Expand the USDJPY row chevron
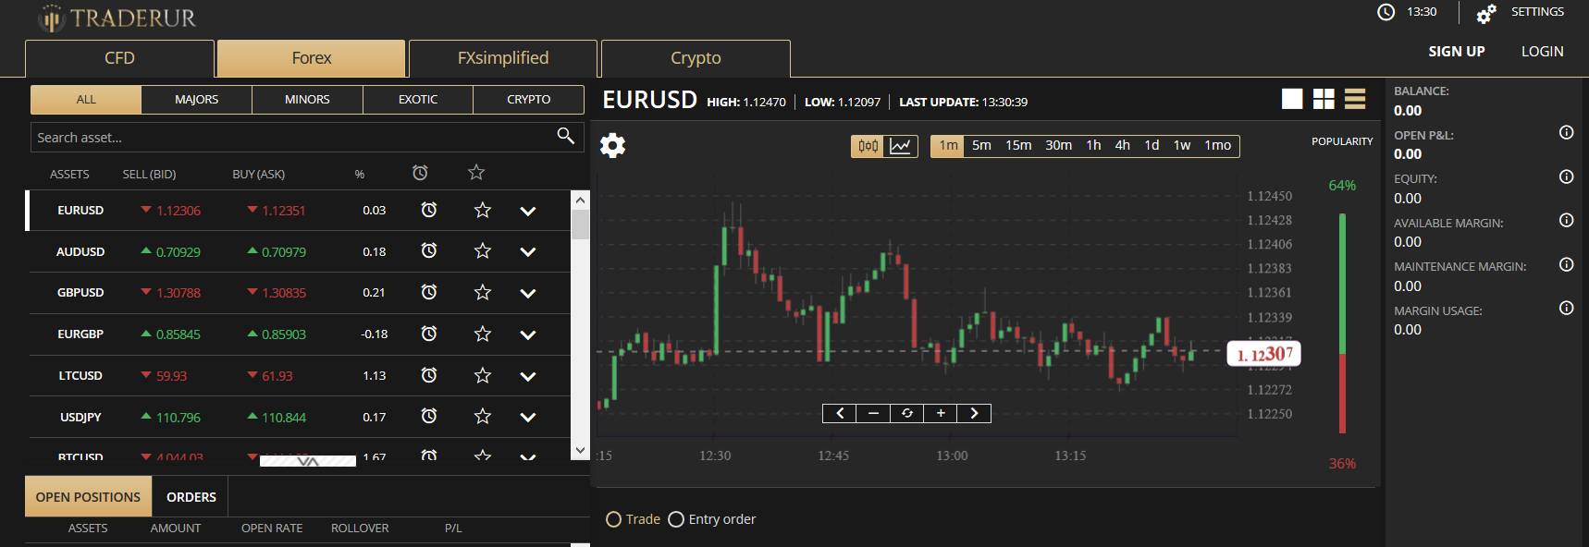Image resolution: width=1589 pixels, height=547 pixels. pyautogui.click(x=528, y=418)
